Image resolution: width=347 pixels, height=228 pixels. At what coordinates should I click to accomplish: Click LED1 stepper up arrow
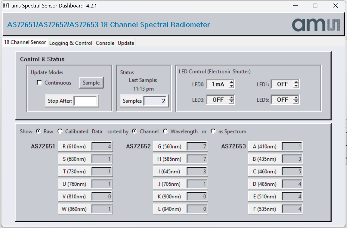[x=296, y=83]
